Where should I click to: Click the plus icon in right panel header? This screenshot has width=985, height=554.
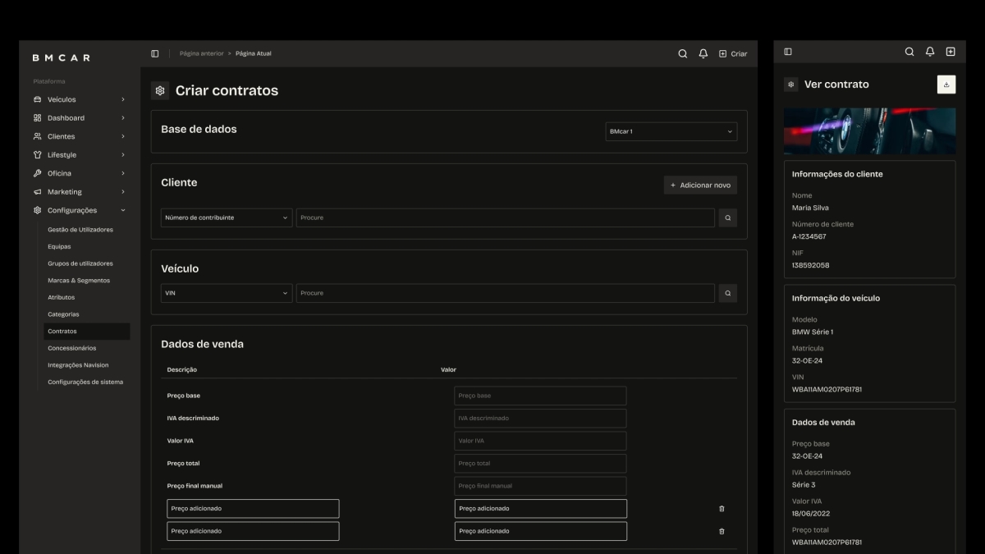pyautogui.click(x=951, y=52)
